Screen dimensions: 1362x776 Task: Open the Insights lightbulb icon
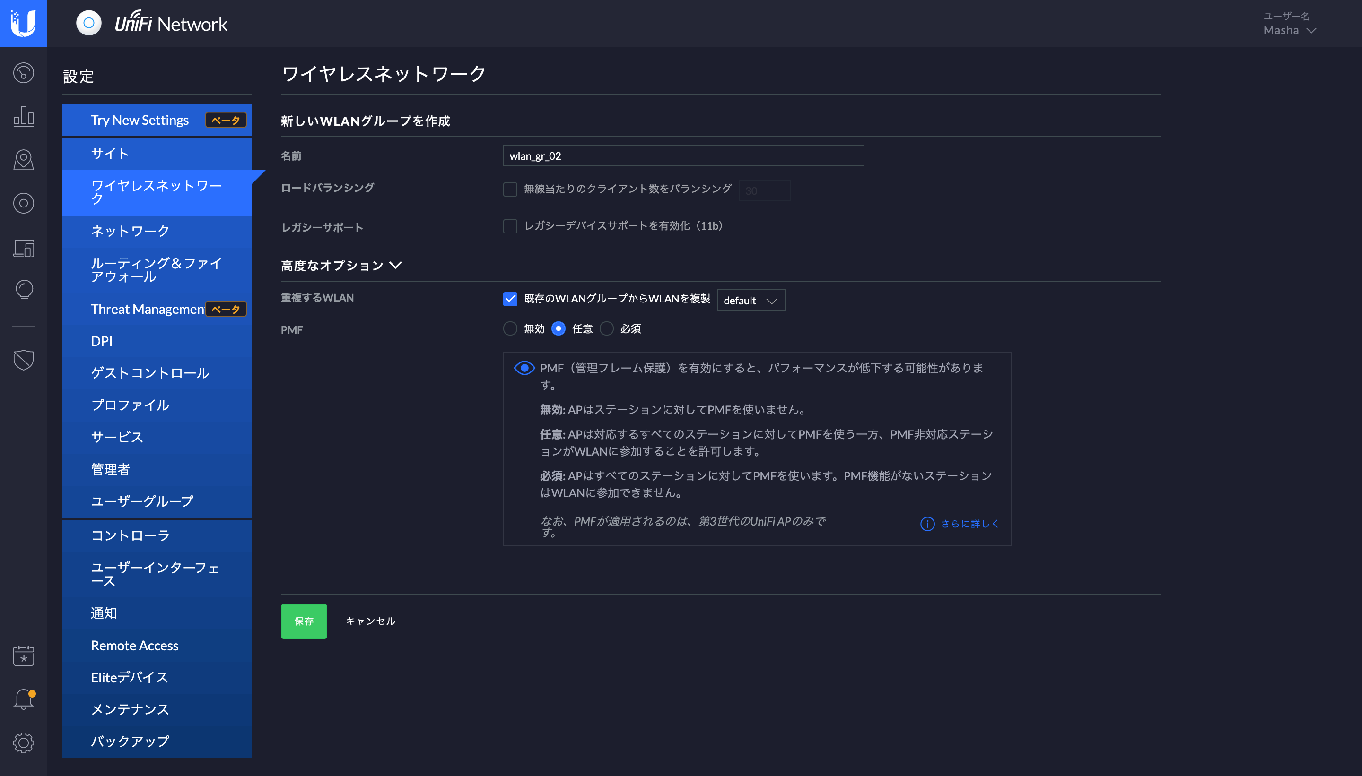(x=24, y=289)
